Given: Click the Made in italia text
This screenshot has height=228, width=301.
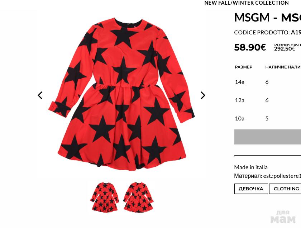Looking at the screenshot, I should tap(251, 167).
